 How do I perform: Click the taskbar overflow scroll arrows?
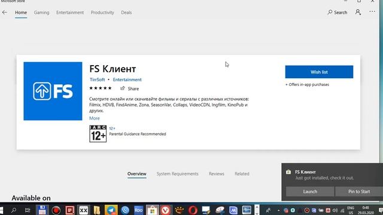tap(257, 210)
